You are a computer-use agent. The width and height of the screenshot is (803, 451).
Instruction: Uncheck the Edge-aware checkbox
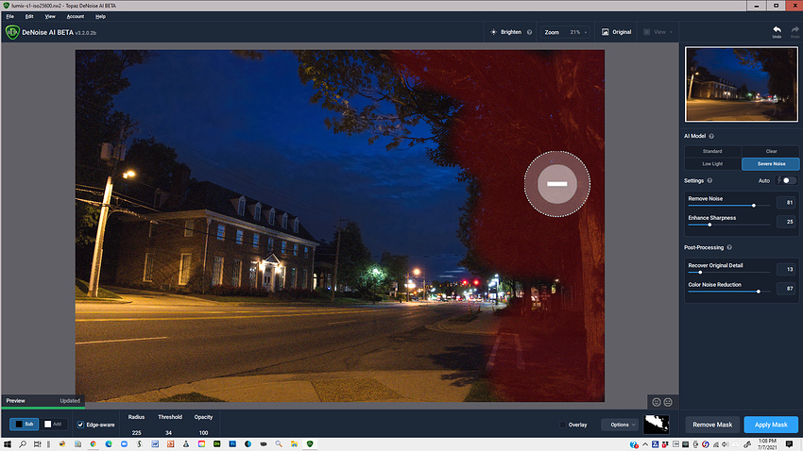(80, 425)
